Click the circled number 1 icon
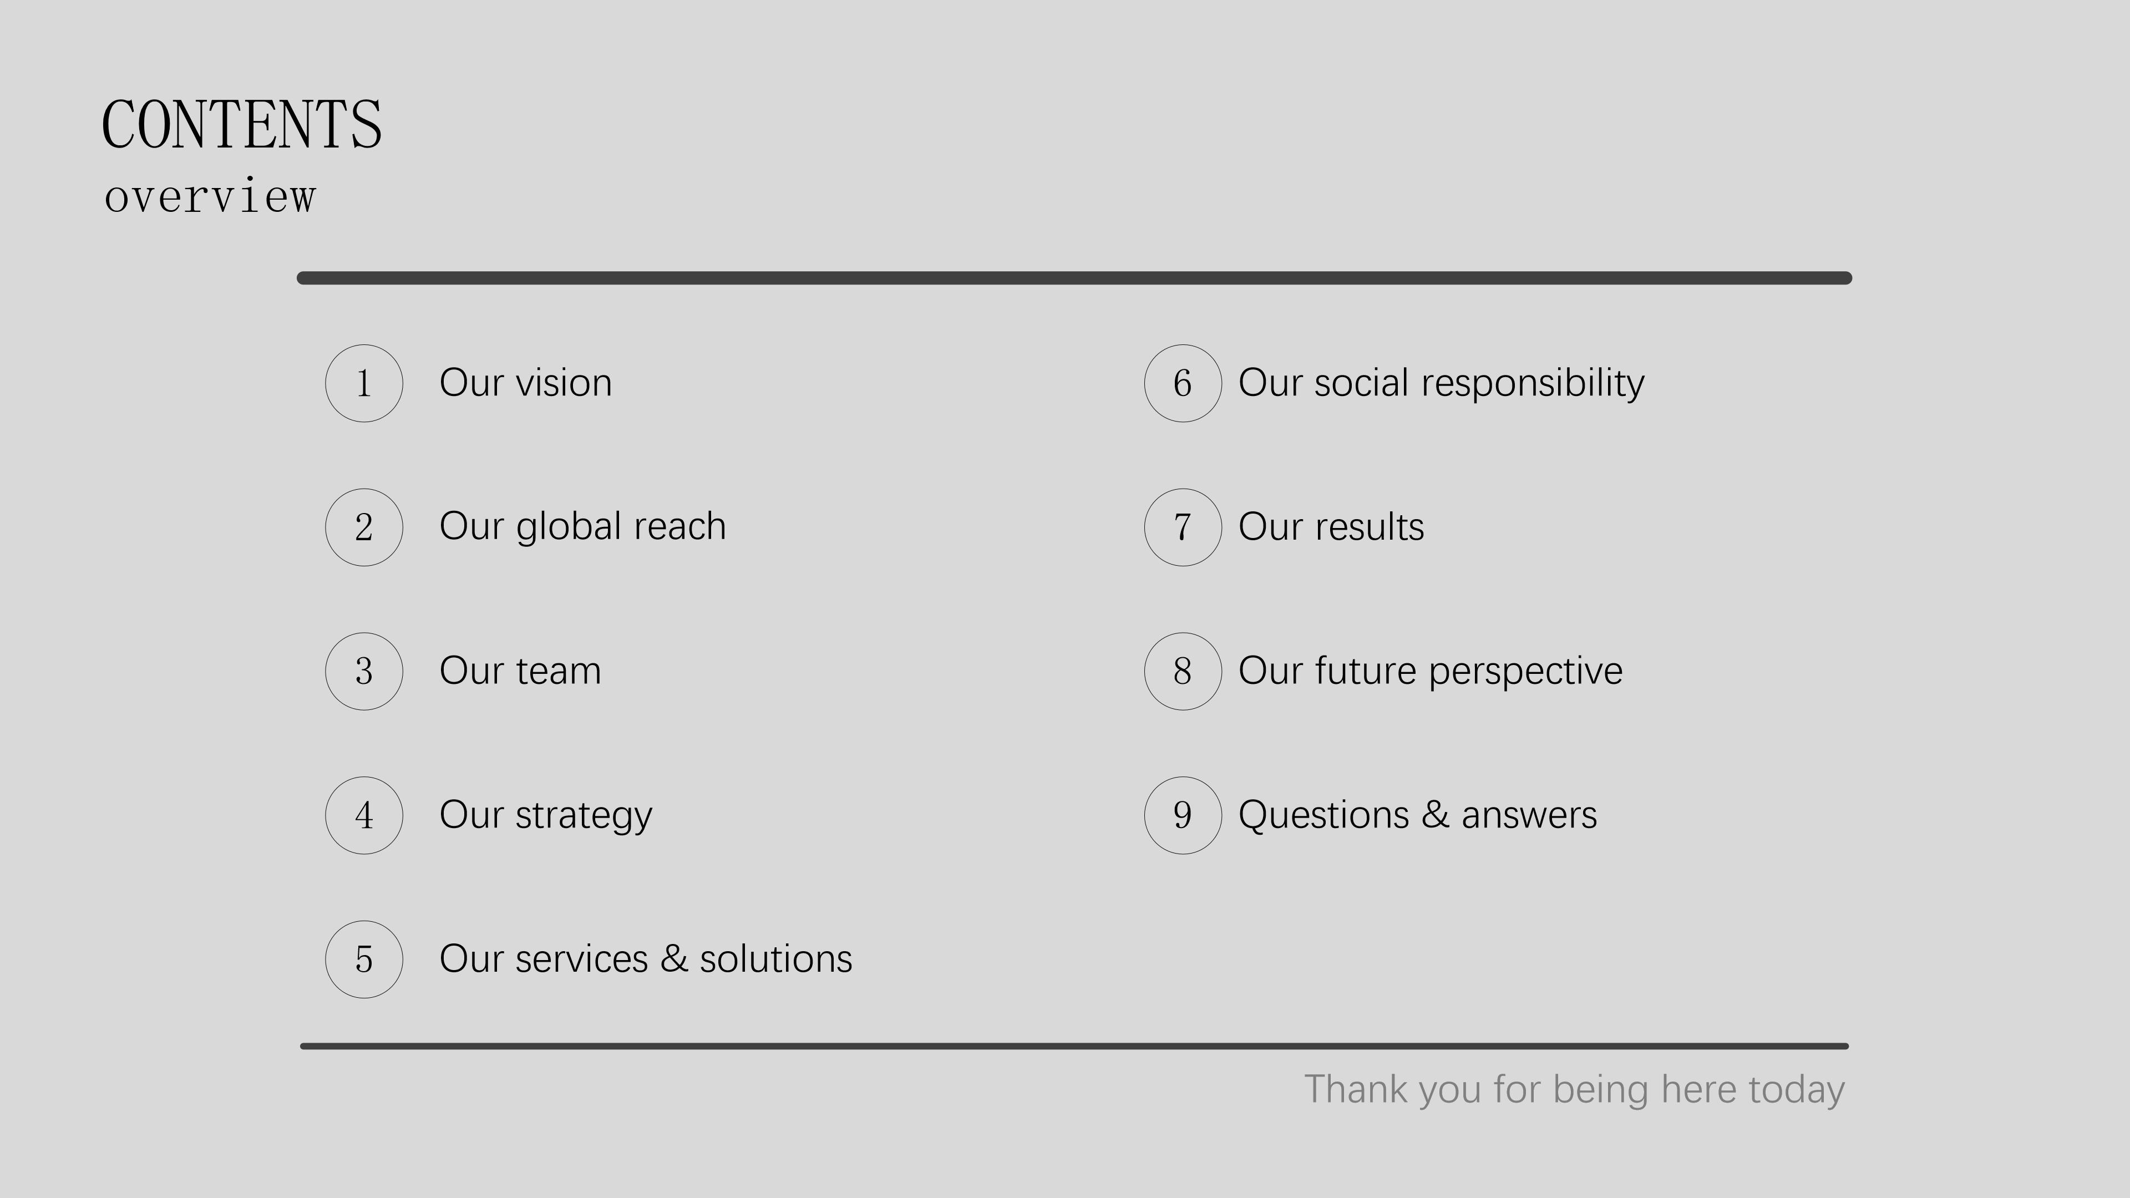Viewport: 2130px width, 1198px height. [364, 384]
